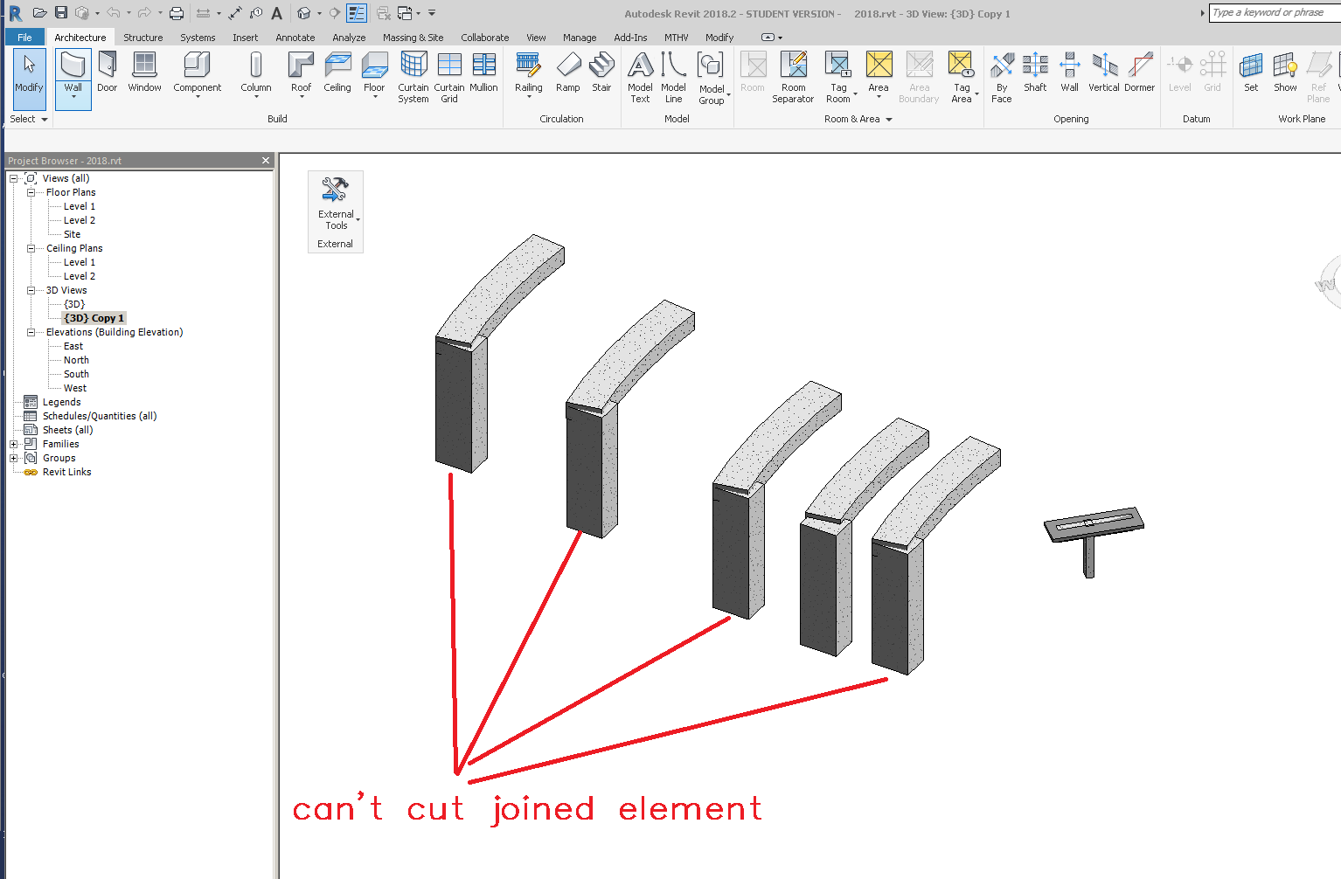Select the North elevation in Project Browser

(76, 360)
